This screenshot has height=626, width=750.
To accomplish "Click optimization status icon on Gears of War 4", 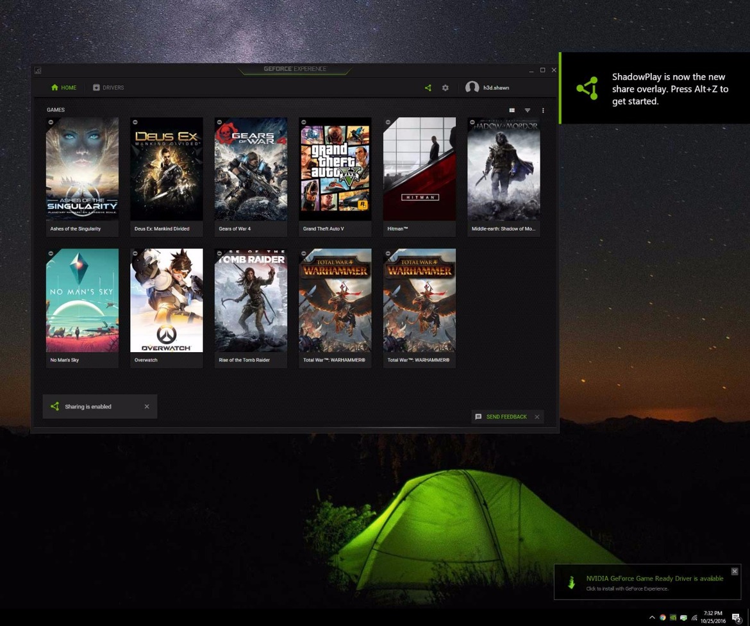I will [x=219, y=122].
